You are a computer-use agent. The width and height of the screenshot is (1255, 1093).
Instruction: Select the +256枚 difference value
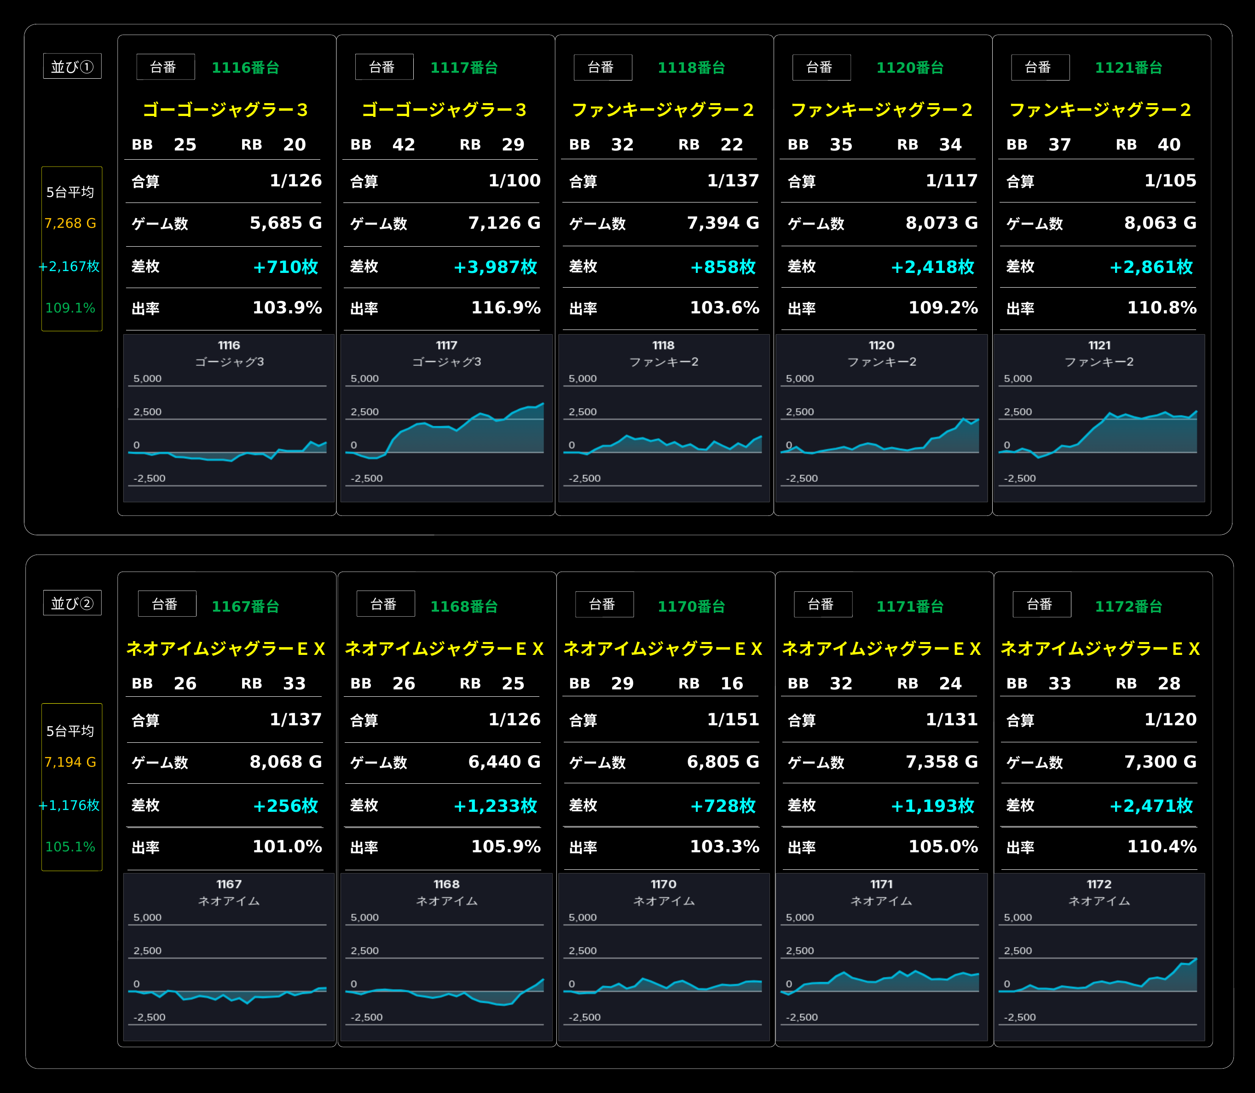[285, 806]
